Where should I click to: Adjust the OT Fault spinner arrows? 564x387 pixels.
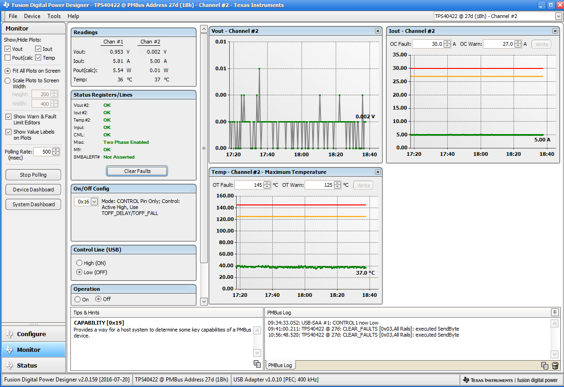pos(267,185)
